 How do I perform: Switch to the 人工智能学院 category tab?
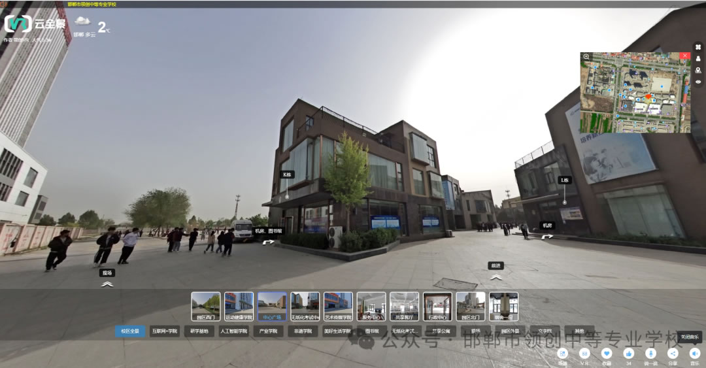[x=233, y=331]
